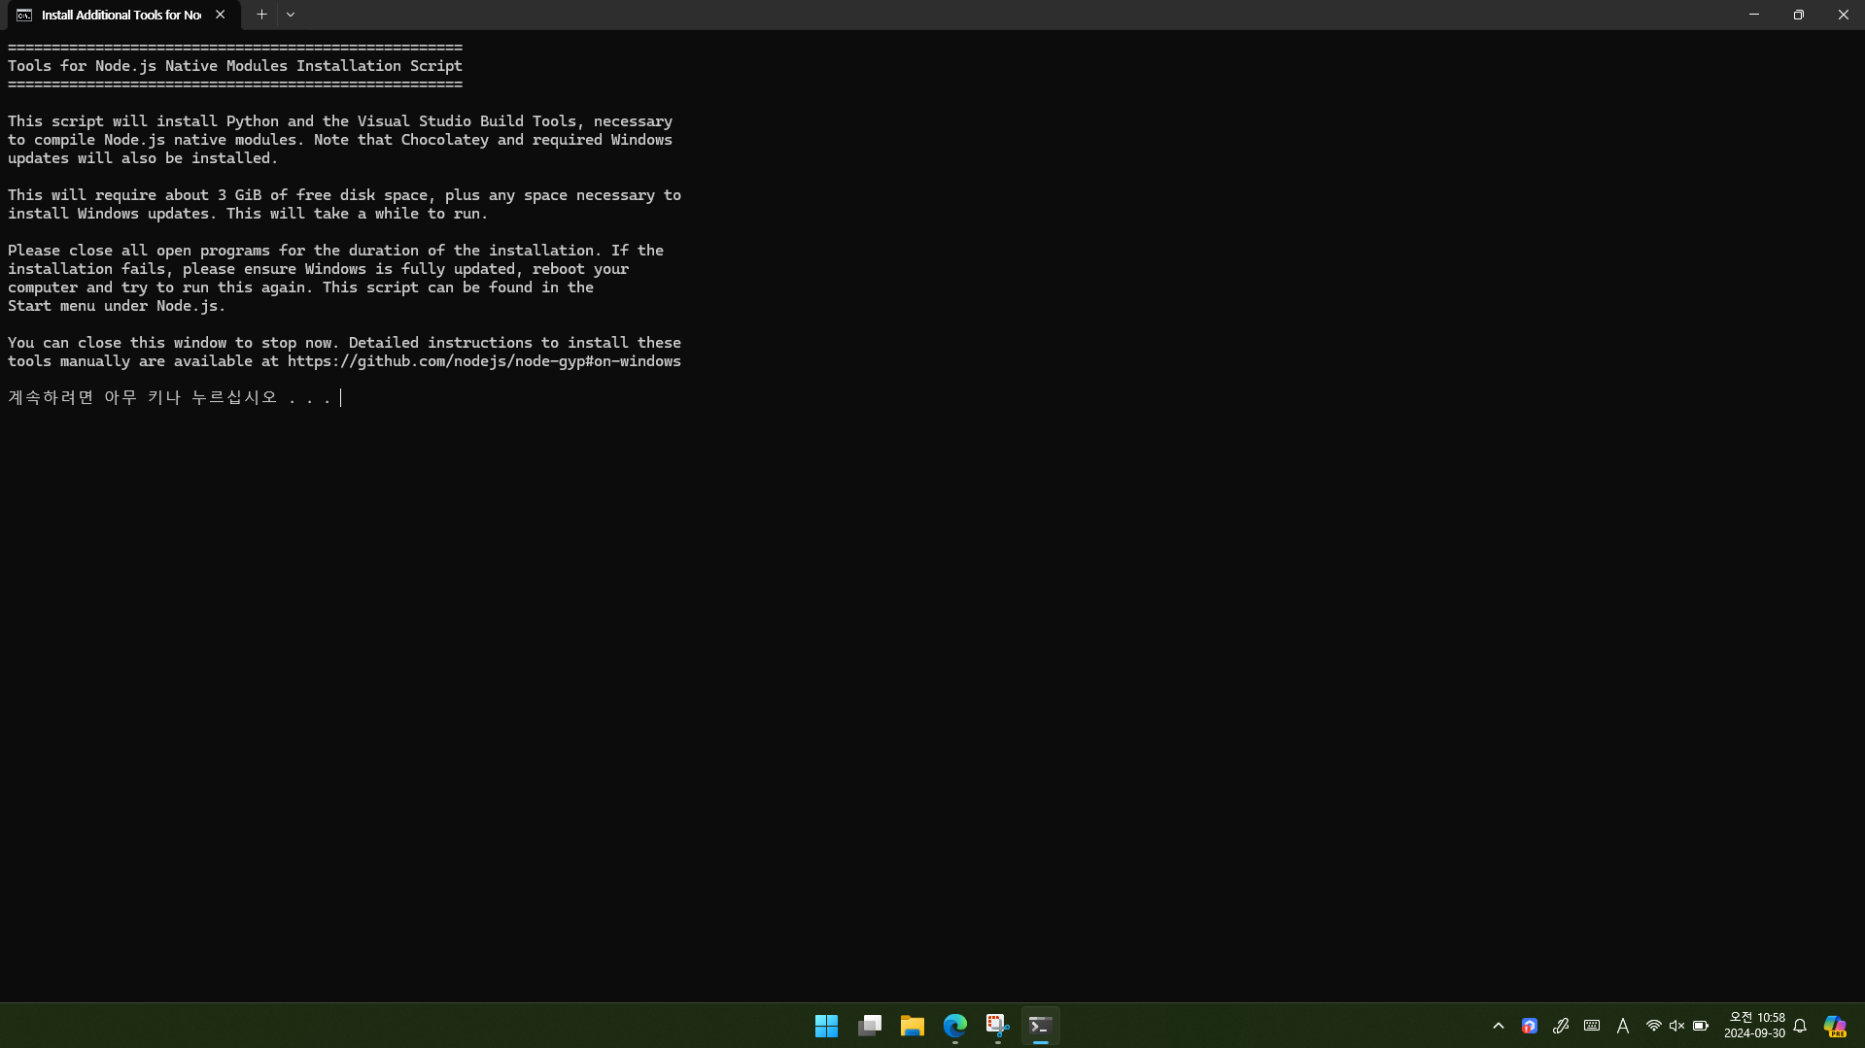Open notification bell icon
Viewport: 1865px width, 1048px height.
(x=1800, y=1026)
